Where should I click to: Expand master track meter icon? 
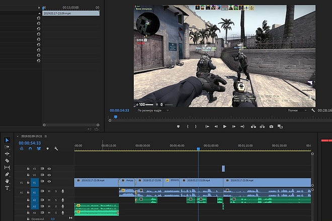[x=70, y=218]
